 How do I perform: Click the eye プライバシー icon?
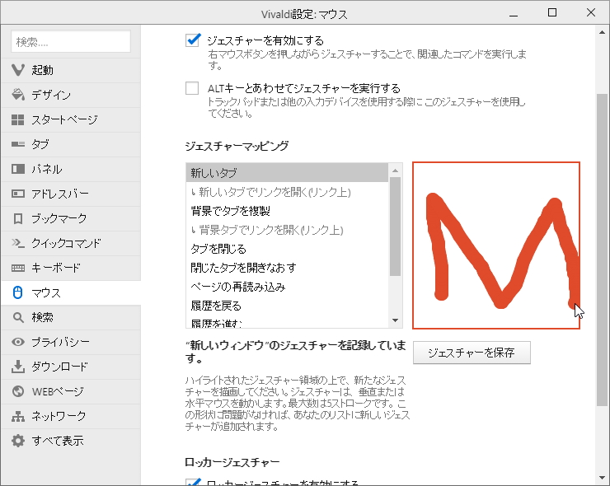18,342
